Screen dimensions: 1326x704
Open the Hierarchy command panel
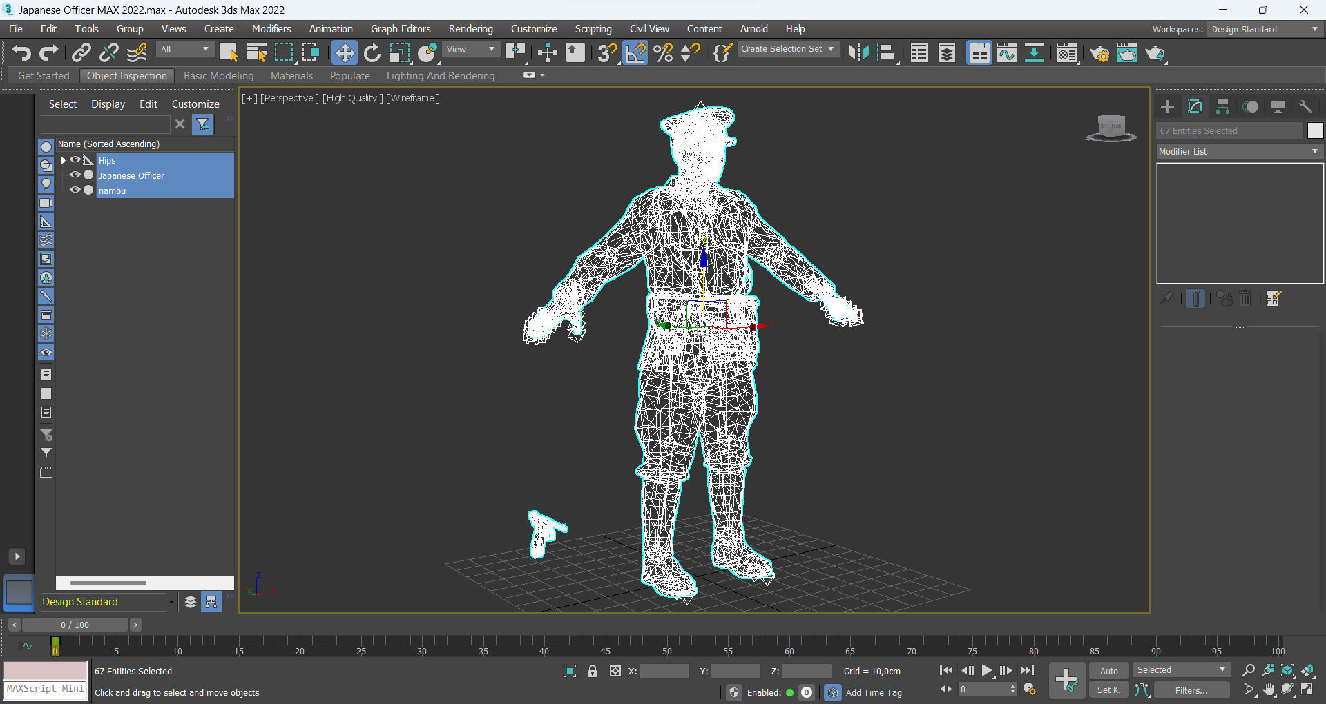click(x=1222, y=107)
